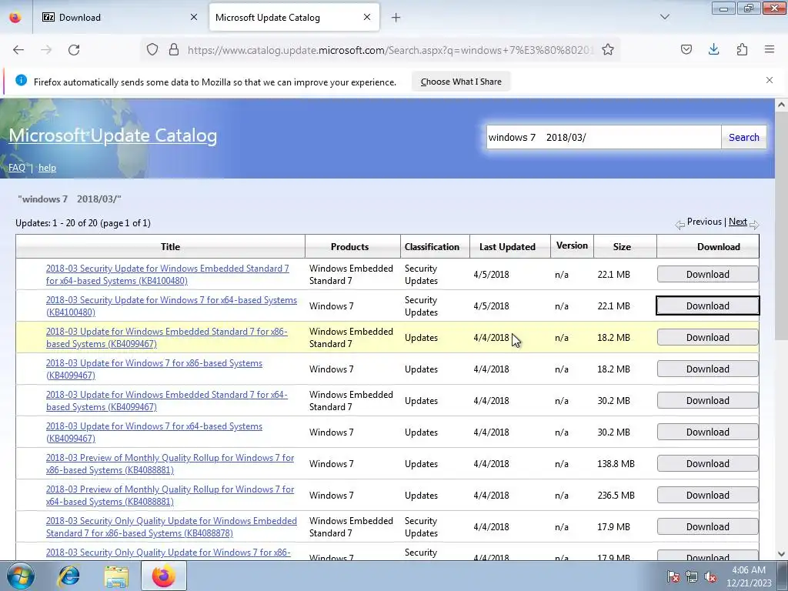
Task: Click the page scrollbar up arrow
Action: click(x=781, y=105)
